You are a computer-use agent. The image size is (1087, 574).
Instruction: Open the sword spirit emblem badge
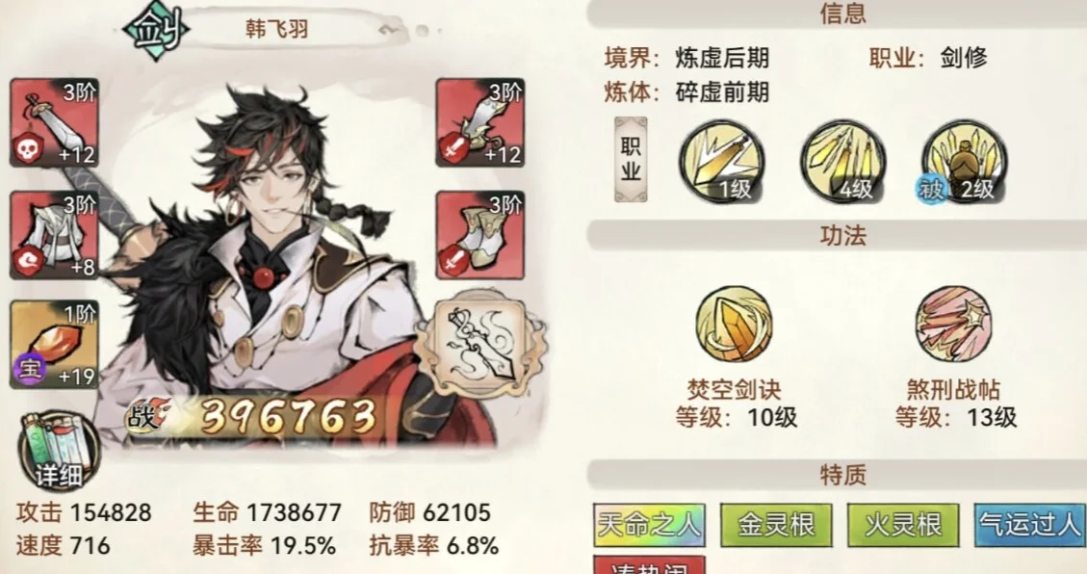[x=479, y=345]
